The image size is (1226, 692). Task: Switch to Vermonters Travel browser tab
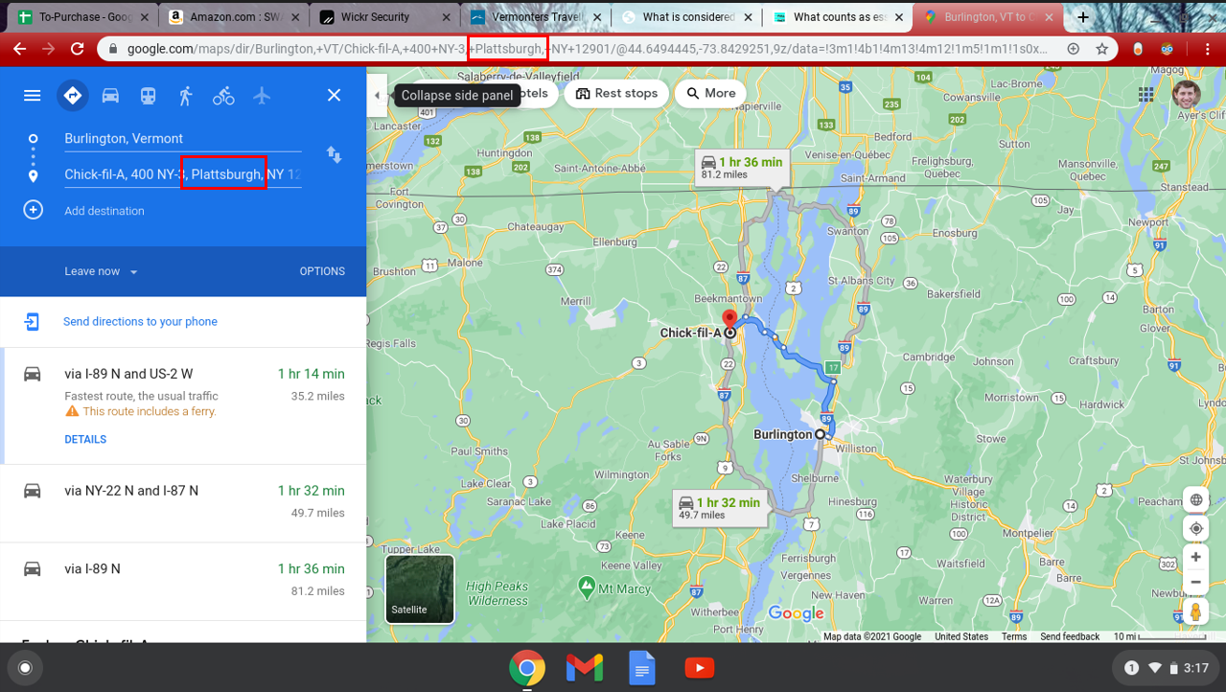(x=537, y=17)
